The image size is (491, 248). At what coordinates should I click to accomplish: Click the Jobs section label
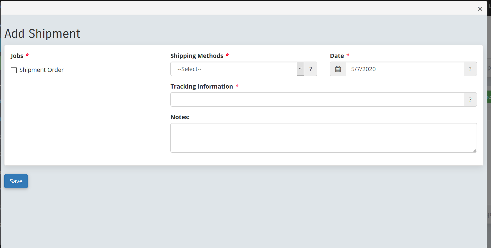pos(17,56)
